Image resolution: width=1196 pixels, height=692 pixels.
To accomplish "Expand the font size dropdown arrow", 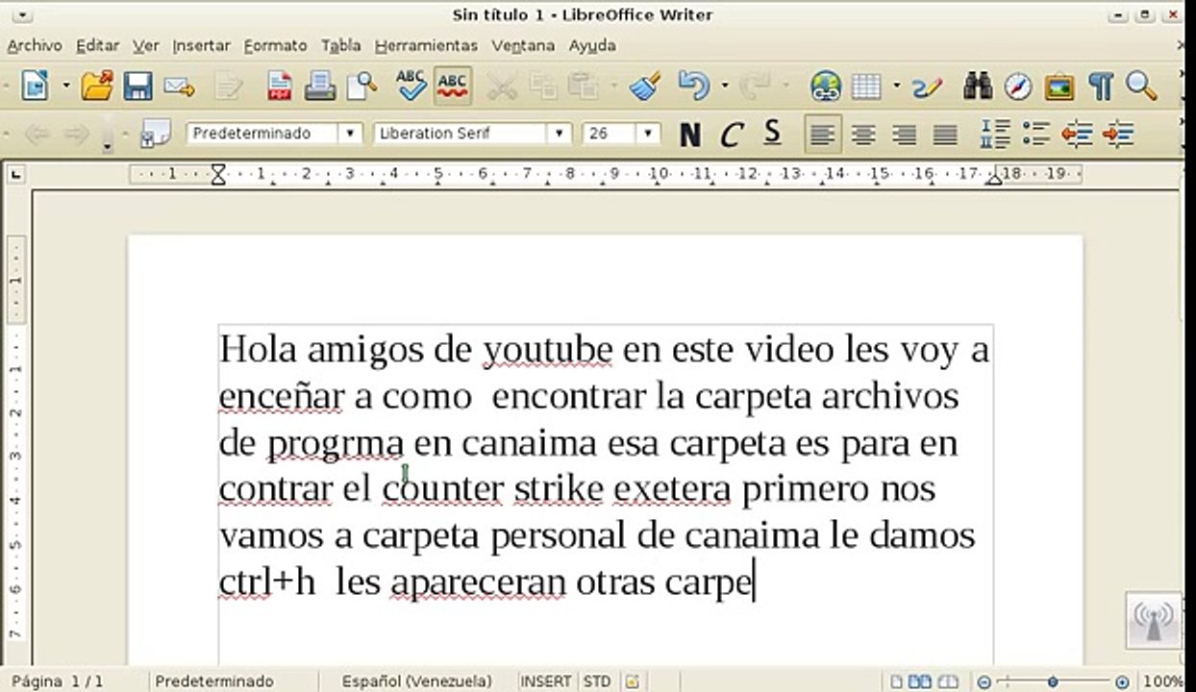I will (650, 134).
